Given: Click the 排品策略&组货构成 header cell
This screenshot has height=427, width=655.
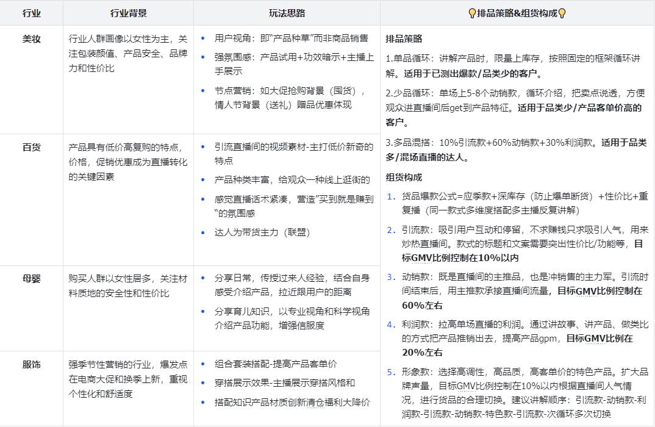Looking at the screenshot, I should point(517,12).
